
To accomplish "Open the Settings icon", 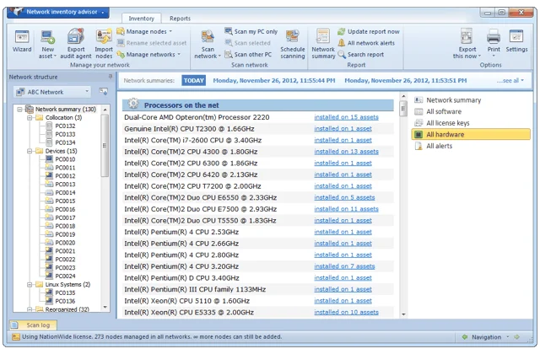I will (x=516, y=36).
